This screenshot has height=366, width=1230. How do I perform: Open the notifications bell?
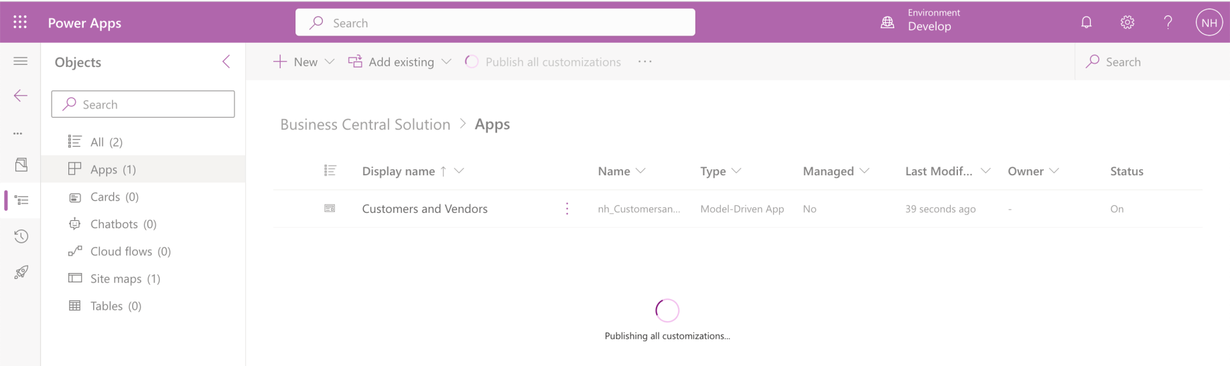click(1087, 23)
